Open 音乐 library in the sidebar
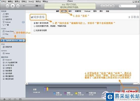 pyautogui.click(x=7, y=14)
